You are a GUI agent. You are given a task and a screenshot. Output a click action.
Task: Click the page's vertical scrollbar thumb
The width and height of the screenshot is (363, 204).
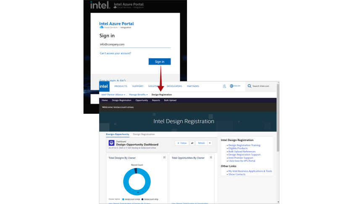(x=278, y=118)
